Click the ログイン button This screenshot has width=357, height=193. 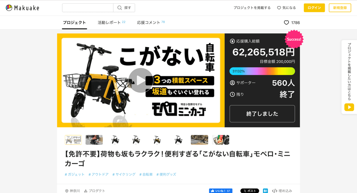point(314,8)
